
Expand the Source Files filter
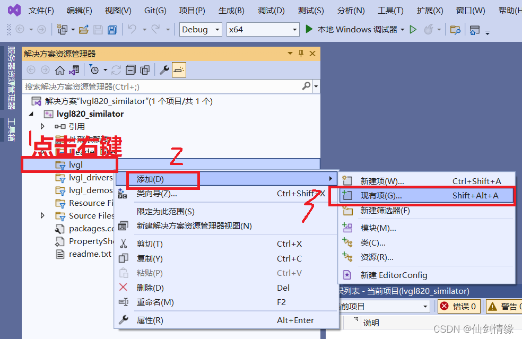pyautogui.click(x=42, y=215)
